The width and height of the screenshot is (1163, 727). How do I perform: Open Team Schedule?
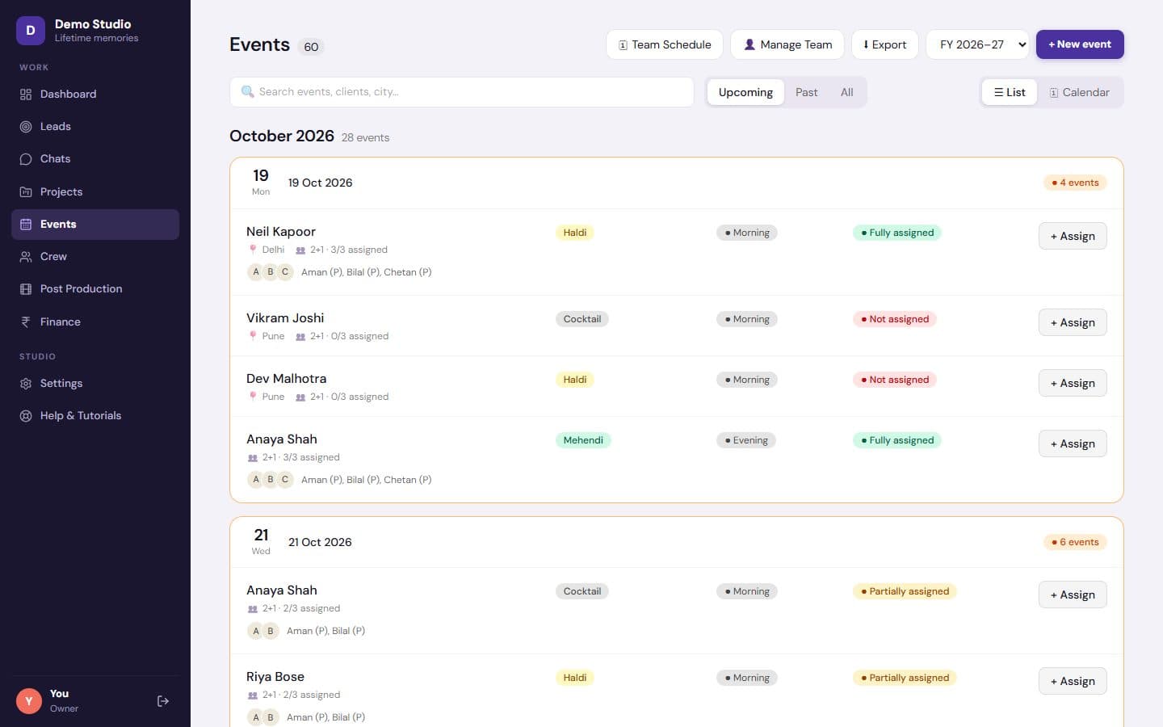[665, 44]
